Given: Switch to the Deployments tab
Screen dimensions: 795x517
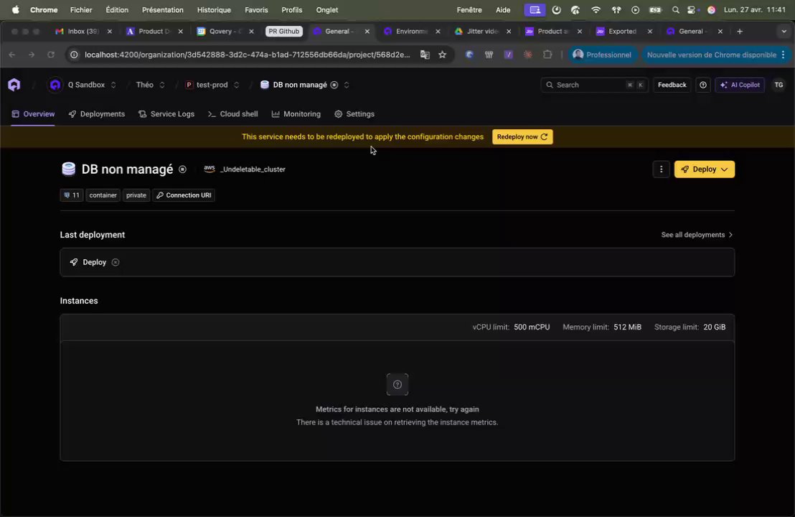Looking at the screenshot, I should 96,114.
